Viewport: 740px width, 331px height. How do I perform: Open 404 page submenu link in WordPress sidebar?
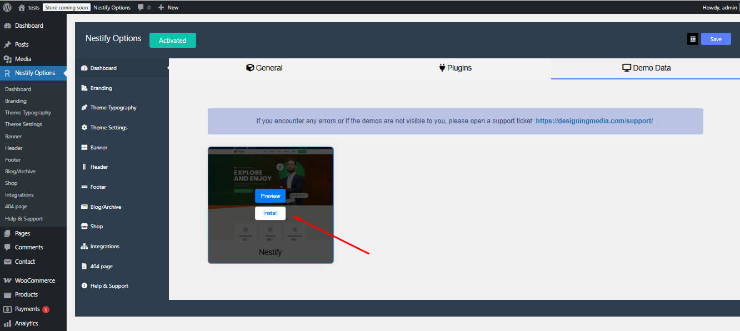point(16,207)
